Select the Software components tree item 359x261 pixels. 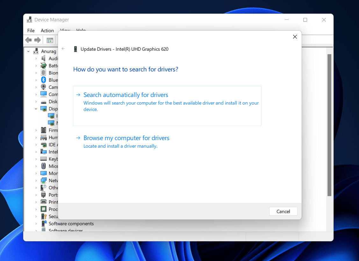(71, 224)
